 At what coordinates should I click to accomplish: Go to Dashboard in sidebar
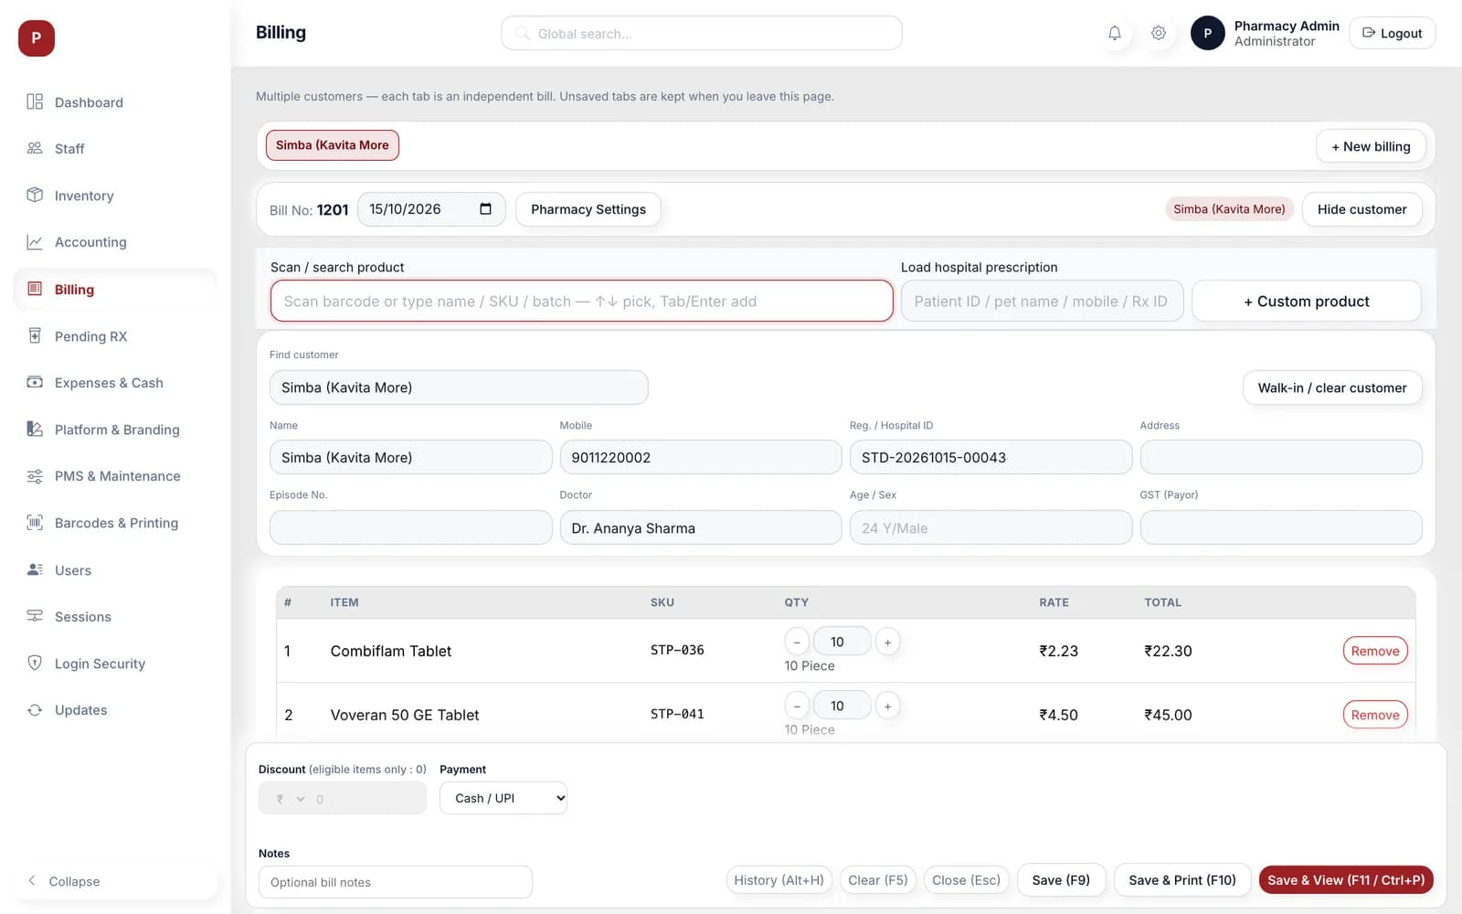coord(115,102)
